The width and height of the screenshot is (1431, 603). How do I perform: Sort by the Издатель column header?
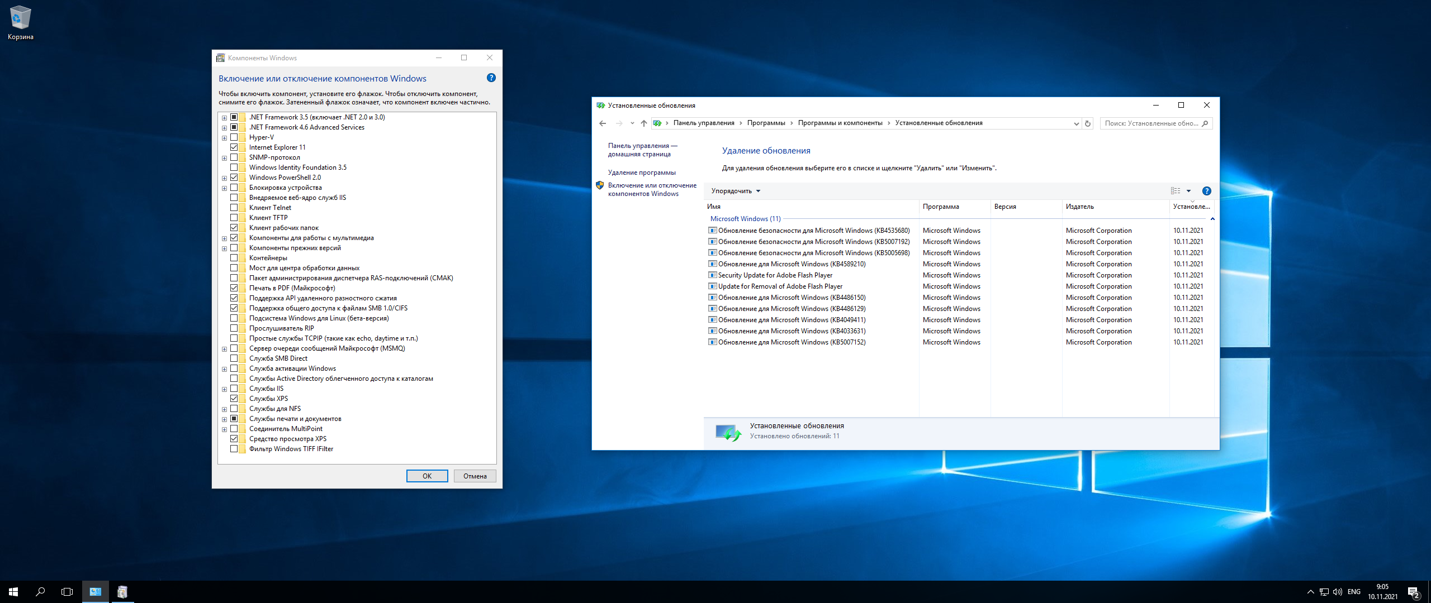click(x=1115, y=207)
